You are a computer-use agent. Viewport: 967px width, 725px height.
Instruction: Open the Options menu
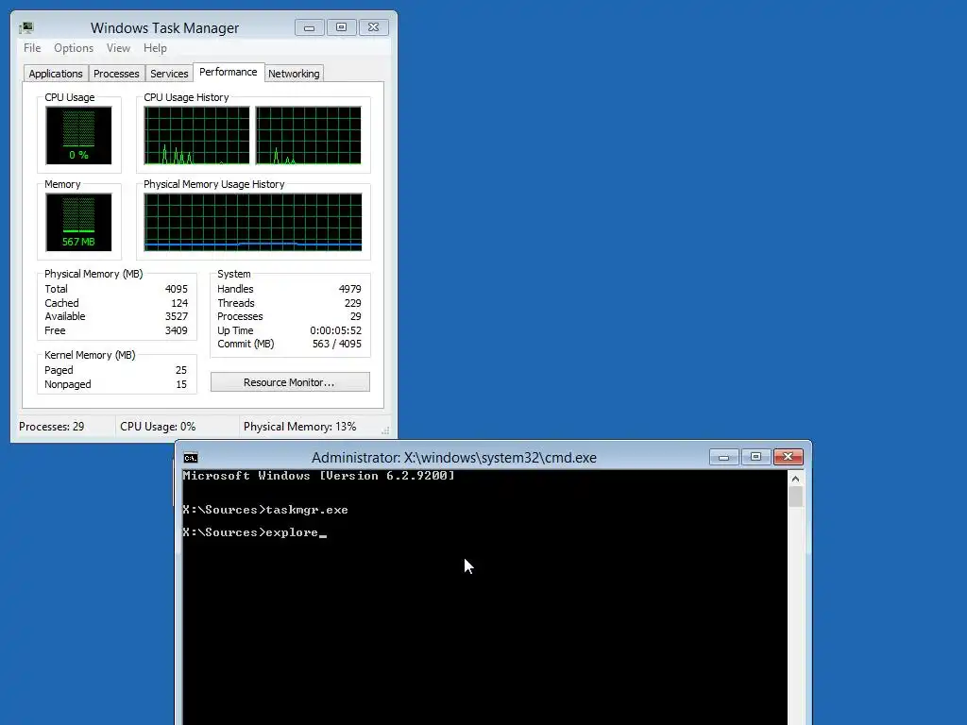[74, 48]
